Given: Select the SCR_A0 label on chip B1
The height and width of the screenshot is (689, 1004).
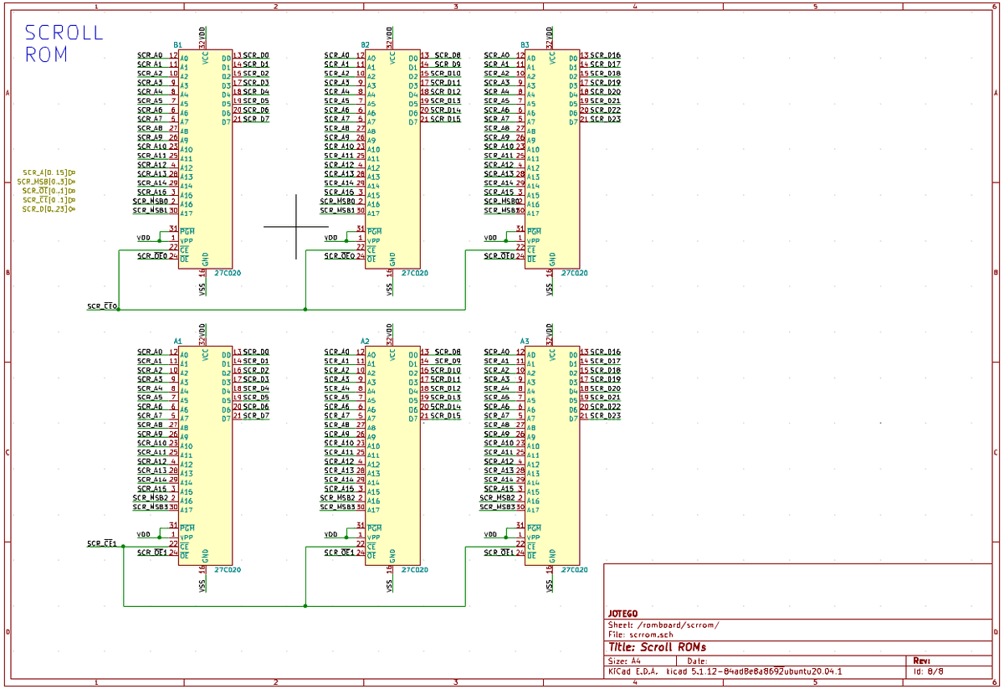Looking at the screenshot, I should click(x=151, y=55).
